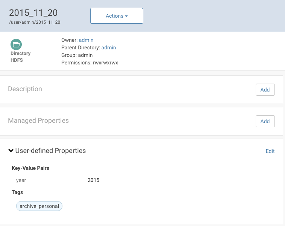The height and width of the screenshot is (226, 285).
Task: Click the Directory folder icon
Action: (17, 44)
